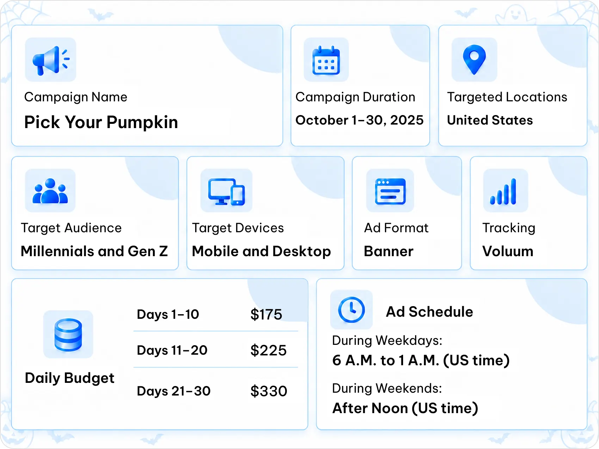599x449 pixels.
Task: Click the Ad Format window icon
Action: (390, 191)
